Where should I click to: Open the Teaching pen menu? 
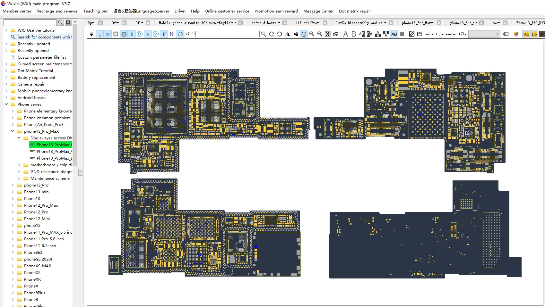96,11
